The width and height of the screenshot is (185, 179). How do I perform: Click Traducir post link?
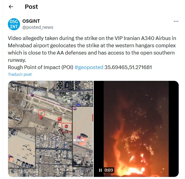pos(20,75)
